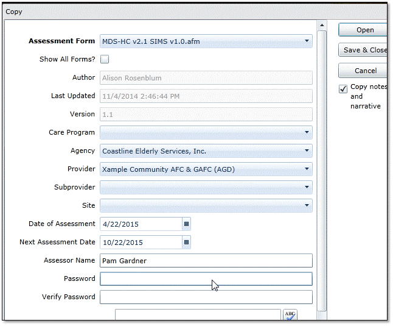Tick the Show All Forms checkbox
This screenshot has width=393, height=326.
click(x=105, y=59)
